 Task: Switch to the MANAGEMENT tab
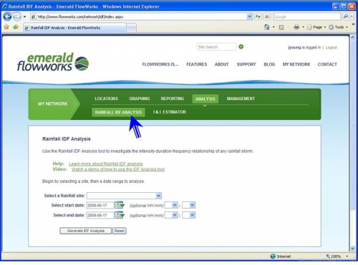pyautogui.click(x=241, y=99)
